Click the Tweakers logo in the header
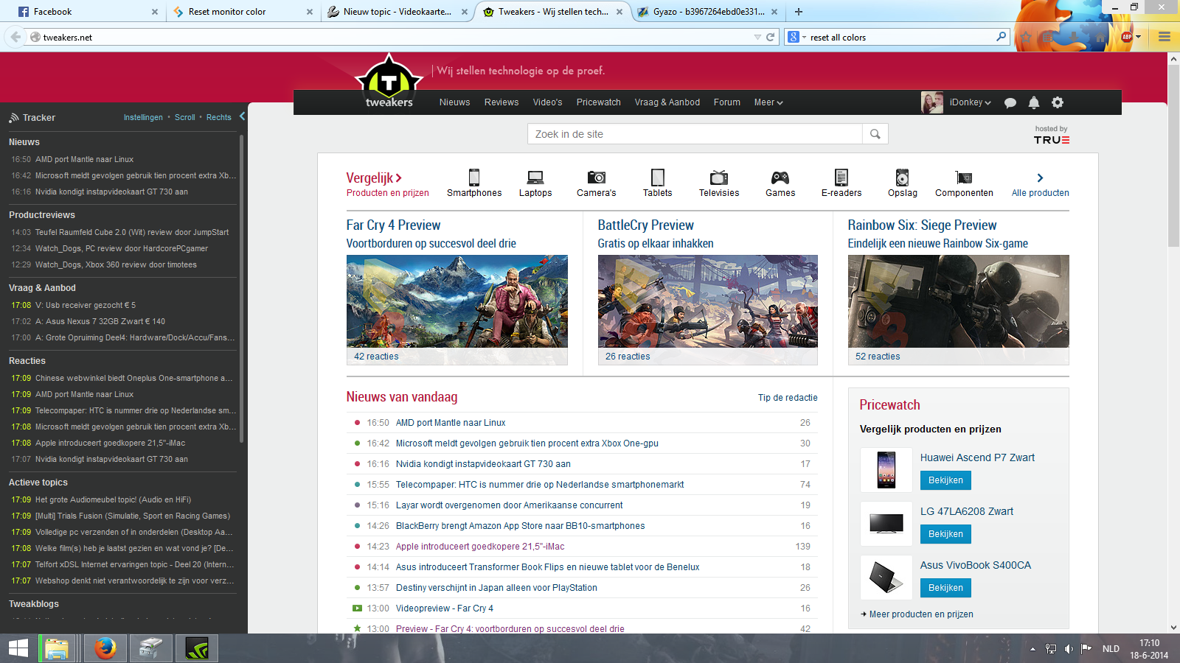 pos(389,83)
